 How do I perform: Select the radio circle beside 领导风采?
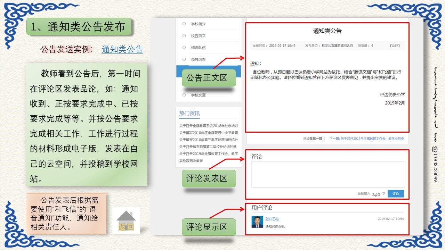point(184,59)
